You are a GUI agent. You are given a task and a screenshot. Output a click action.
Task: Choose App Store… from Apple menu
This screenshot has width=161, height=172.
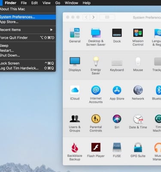pos(28,22)
